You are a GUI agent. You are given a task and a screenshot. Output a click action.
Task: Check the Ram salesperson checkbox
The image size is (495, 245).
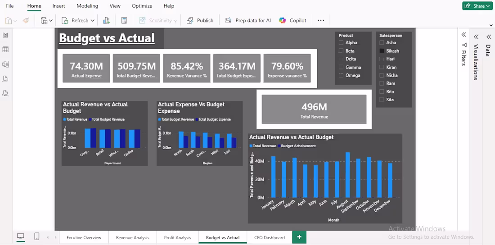[x=382, y=83]
